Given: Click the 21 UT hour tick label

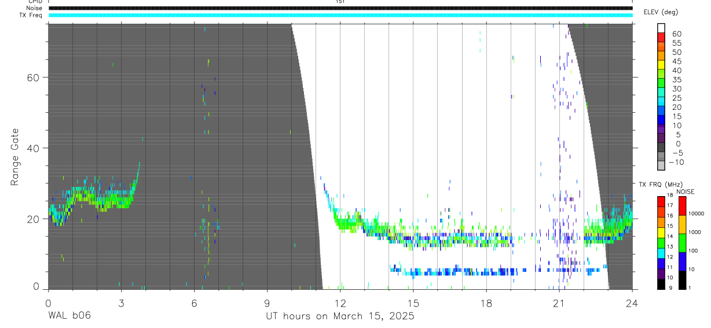Looking at the screenshot, I should (x=559, y=303).
